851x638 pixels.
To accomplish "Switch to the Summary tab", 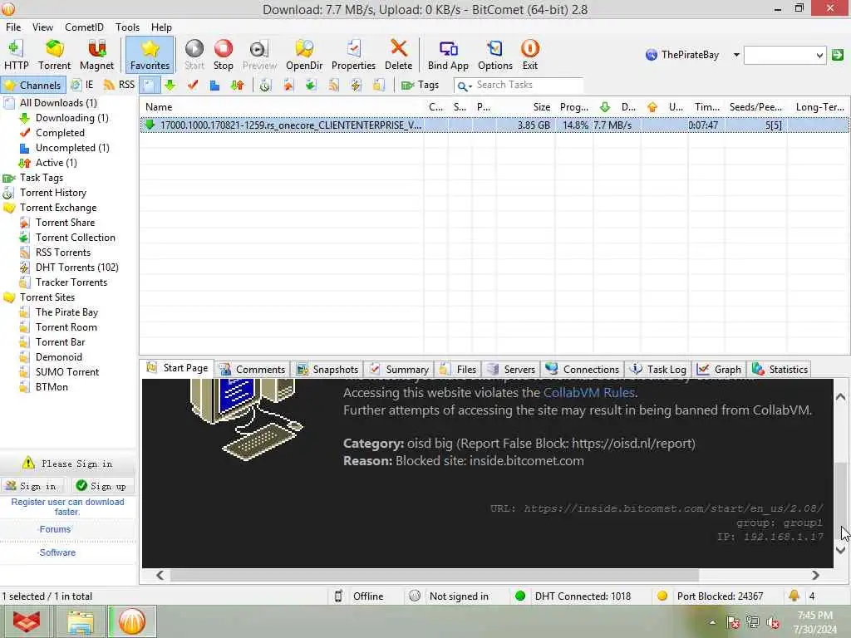I will (399, 370).
